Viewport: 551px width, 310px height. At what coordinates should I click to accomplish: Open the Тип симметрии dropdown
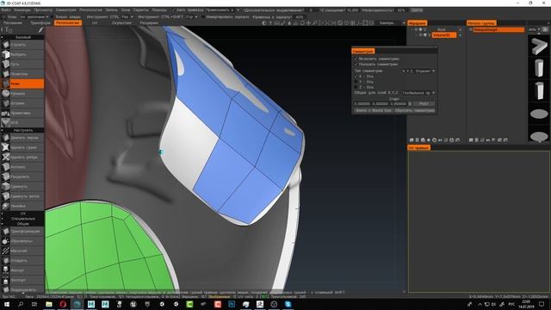pos(418,71)
